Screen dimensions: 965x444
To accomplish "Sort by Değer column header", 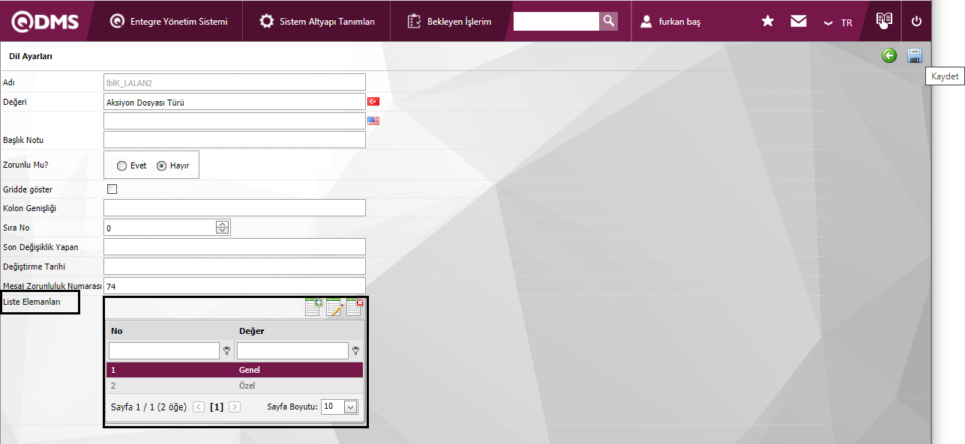I will coord(251,331).
